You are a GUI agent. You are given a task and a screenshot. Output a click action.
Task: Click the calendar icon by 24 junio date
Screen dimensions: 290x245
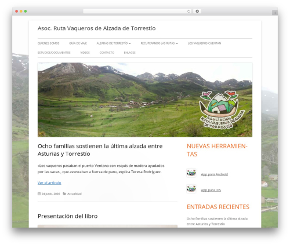pos(39,193)
